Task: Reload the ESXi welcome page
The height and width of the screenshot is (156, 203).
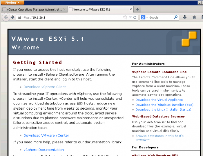Action: (x=135, y=17)
